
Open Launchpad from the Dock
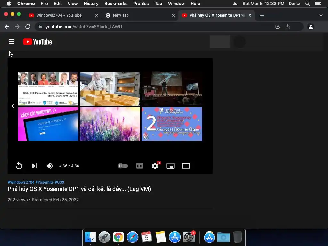[x=104, y=237]
